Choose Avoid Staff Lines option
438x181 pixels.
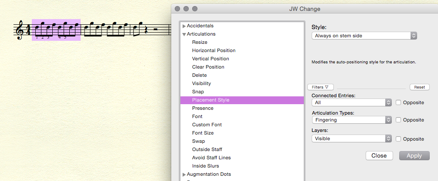click(211, 158)
